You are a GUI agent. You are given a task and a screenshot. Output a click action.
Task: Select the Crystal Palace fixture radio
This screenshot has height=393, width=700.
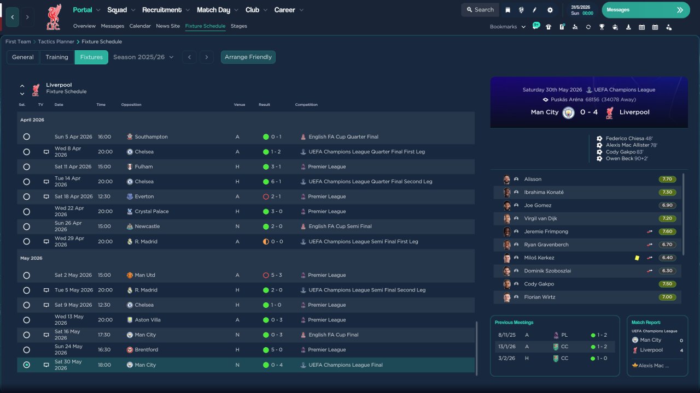[26, 211]
